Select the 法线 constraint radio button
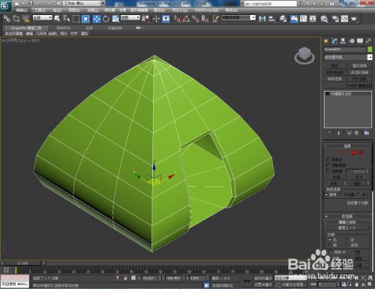The image size is (375, 289). 347,245
